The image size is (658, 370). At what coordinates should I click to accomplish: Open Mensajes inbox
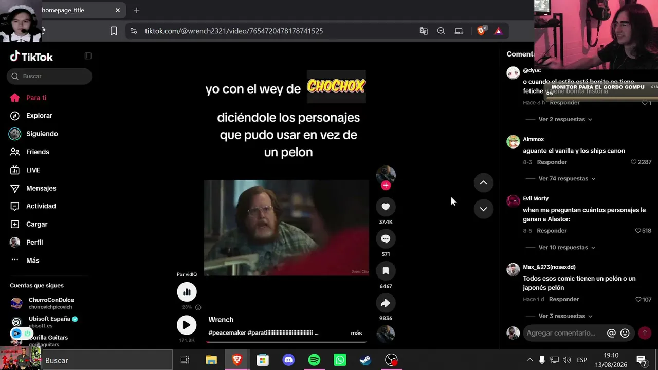[33, 188]
